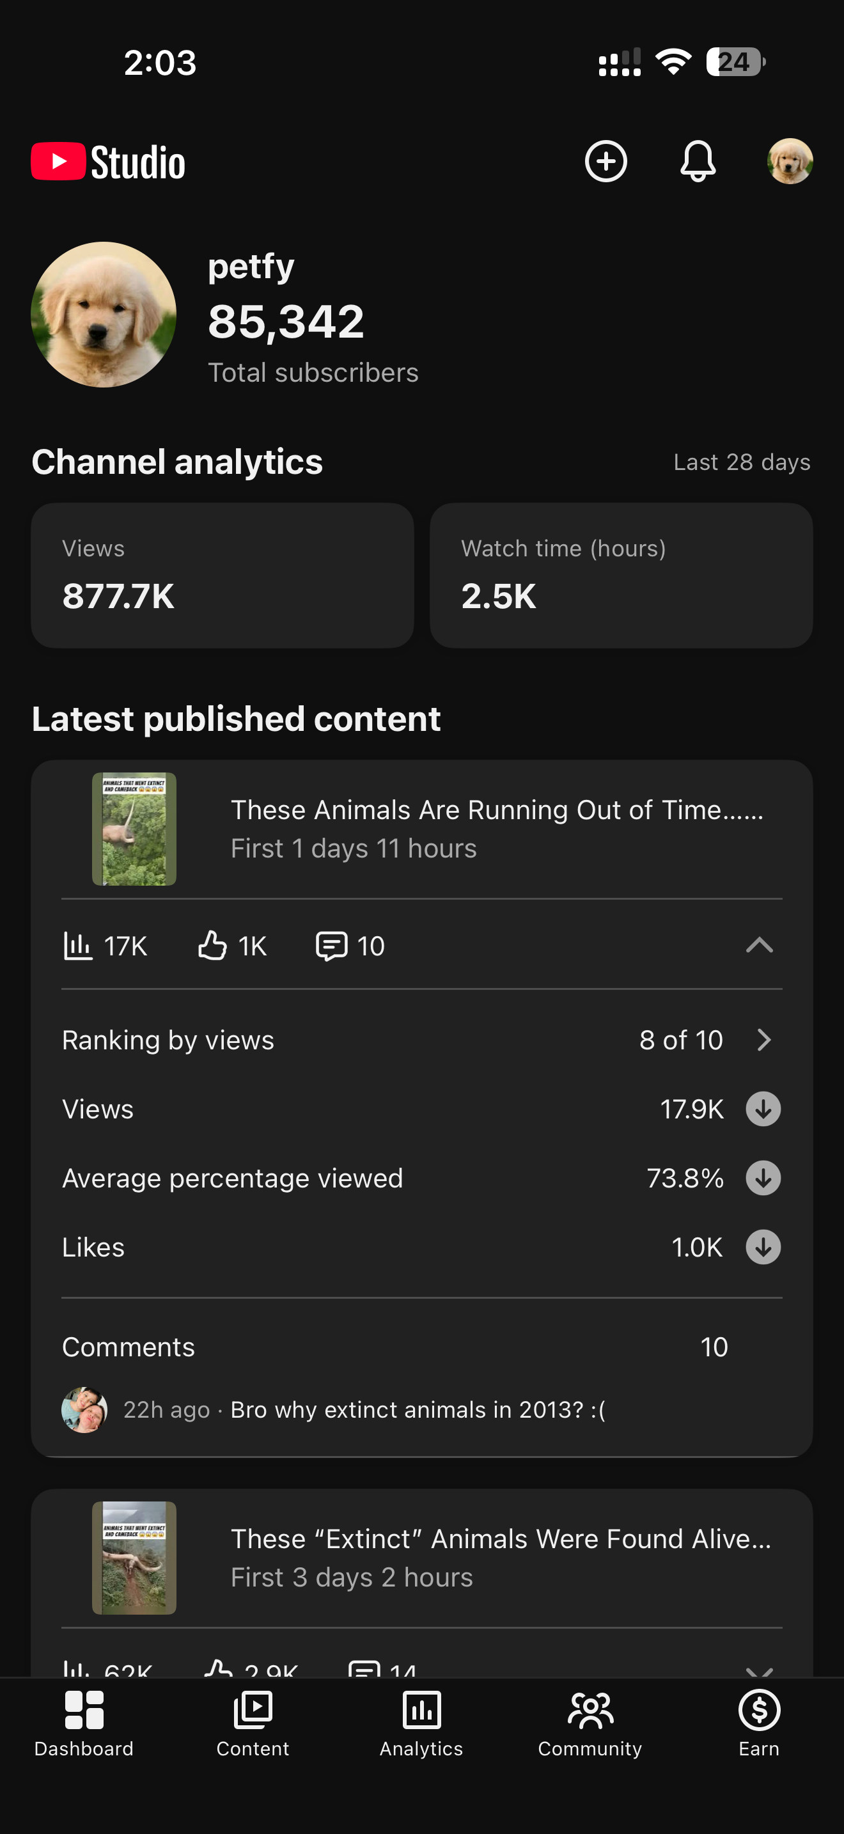This screenshot has height=1834, width=844.
Task: Open comments icon showing 10
Action: pos(332,946)
